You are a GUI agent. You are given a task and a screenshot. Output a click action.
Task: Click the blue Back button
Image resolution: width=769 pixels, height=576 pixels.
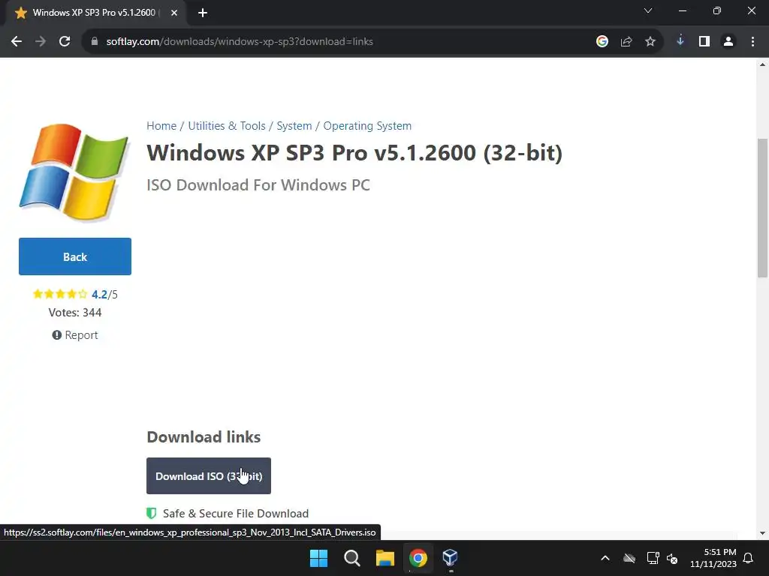tap(75, 256)
